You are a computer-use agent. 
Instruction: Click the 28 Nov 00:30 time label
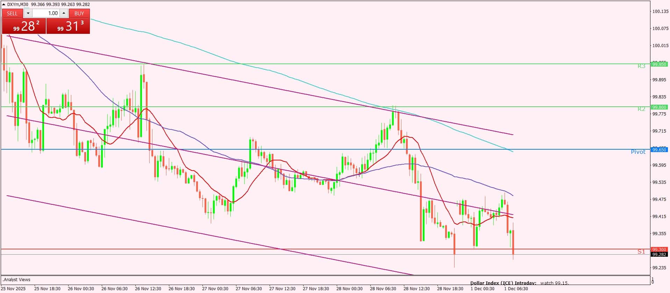pos(349,289)
